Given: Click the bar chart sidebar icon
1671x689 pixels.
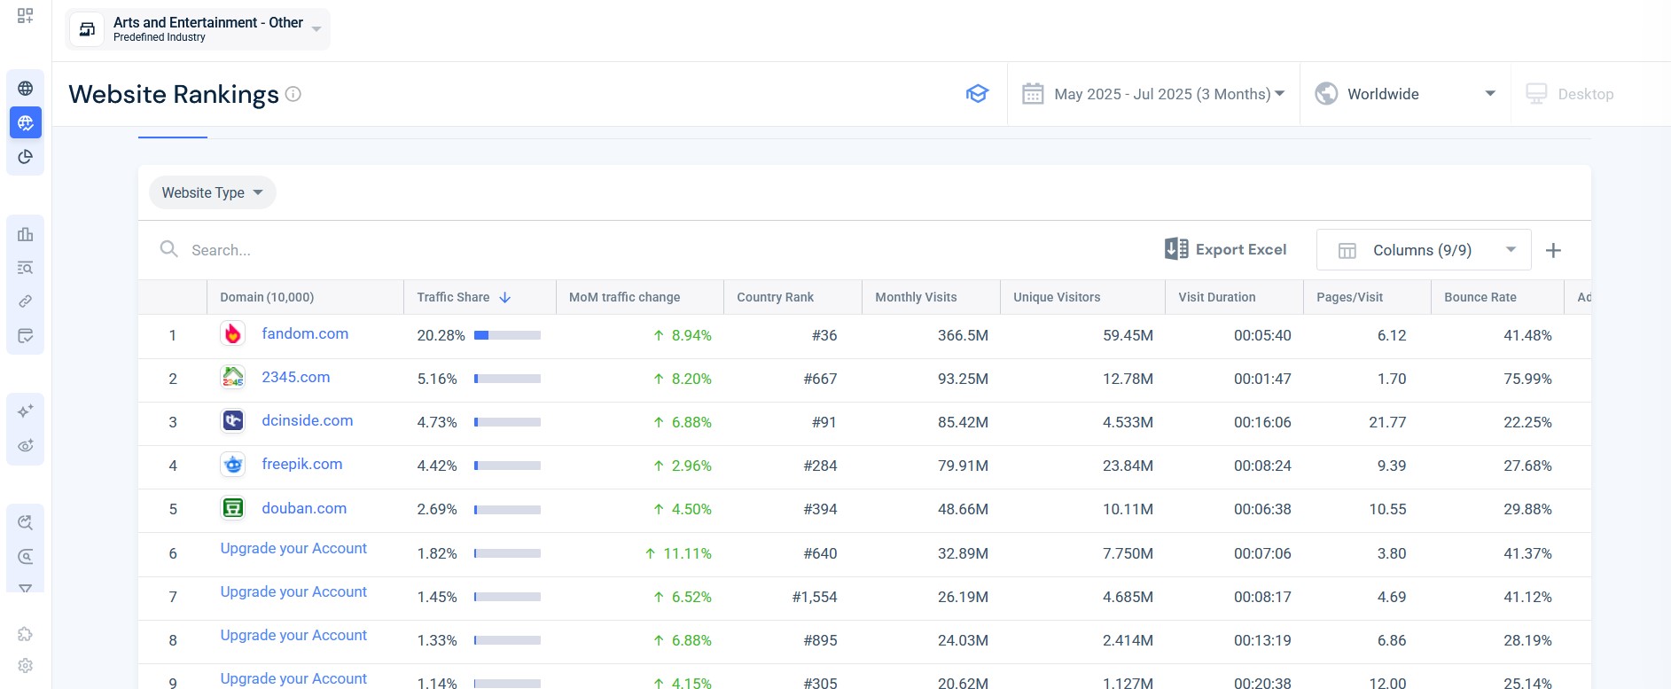Looking at the screenshot, I should pyautogui.click(x=26, y=234).
